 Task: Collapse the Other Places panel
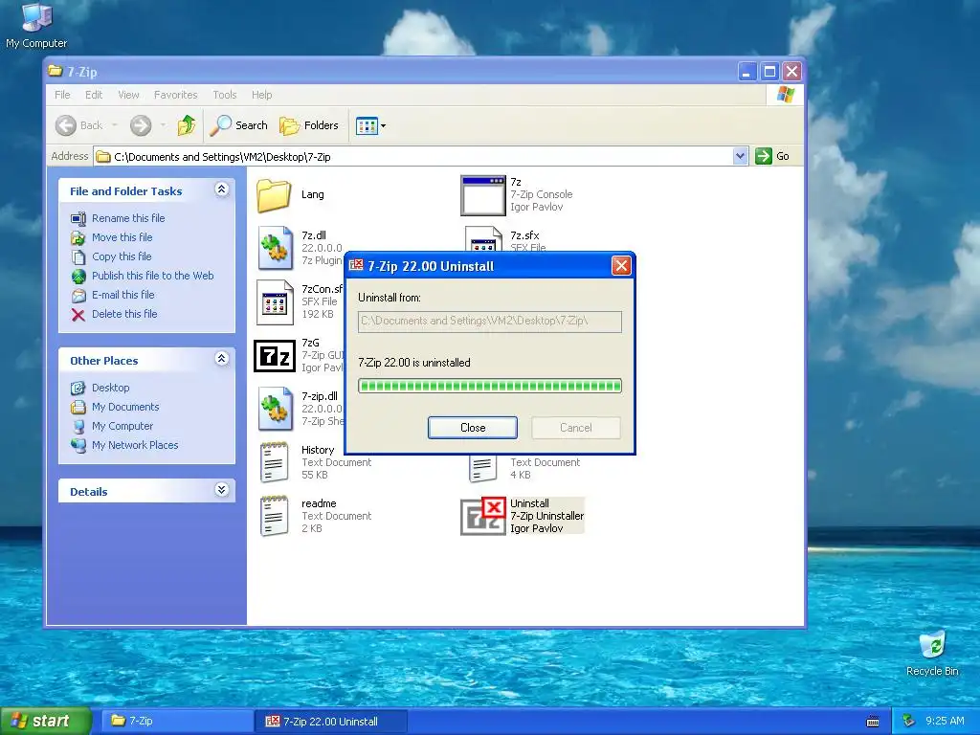221,359
